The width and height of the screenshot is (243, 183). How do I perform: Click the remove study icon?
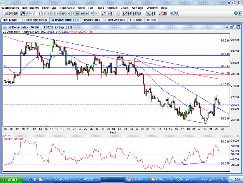coord(153,14)
